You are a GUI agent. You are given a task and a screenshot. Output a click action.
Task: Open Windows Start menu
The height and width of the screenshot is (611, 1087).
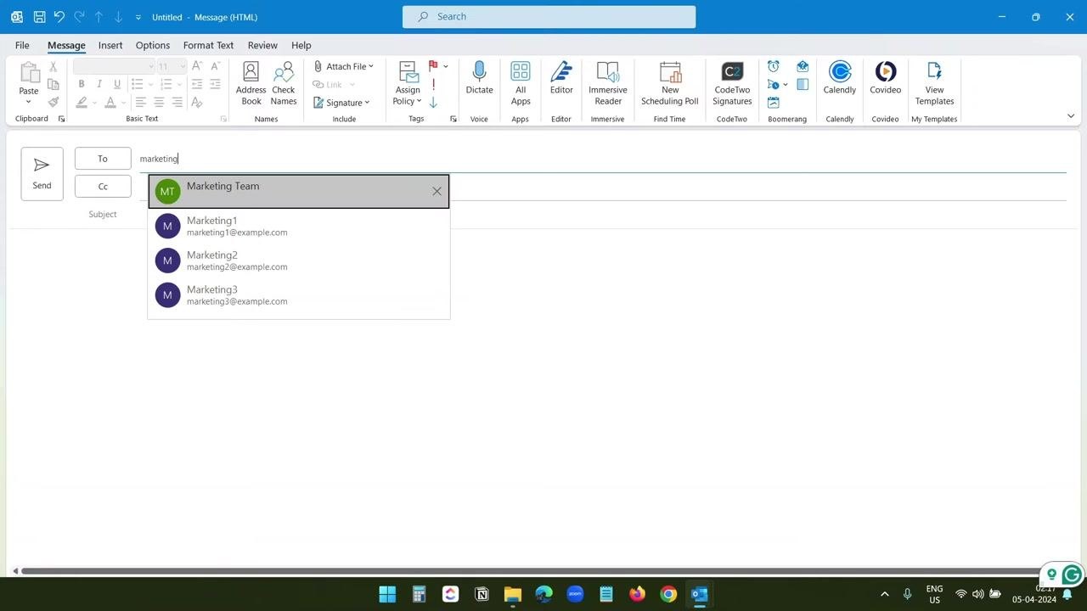pyautogui.click(x=387, y=594)
